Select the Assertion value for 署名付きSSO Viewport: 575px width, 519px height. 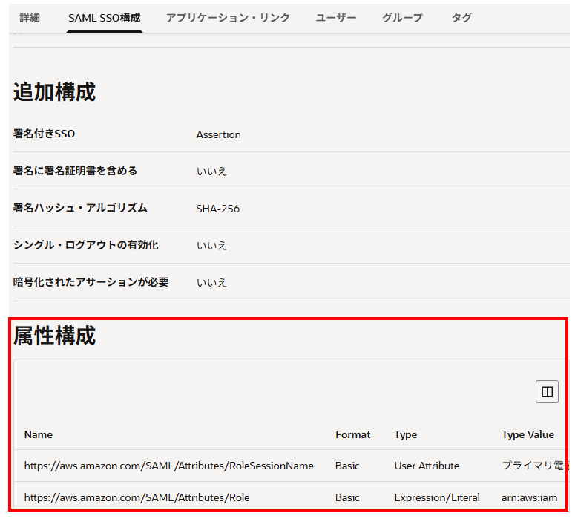218,134
